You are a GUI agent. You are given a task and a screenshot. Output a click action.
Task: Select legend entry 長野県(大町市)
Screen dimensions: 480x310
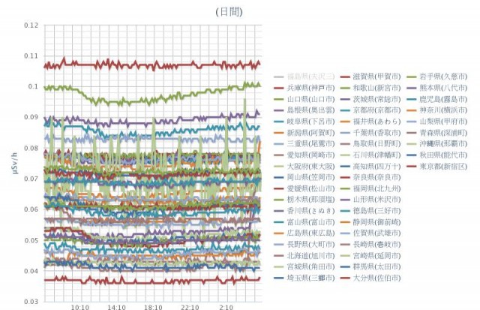[304, 245]
